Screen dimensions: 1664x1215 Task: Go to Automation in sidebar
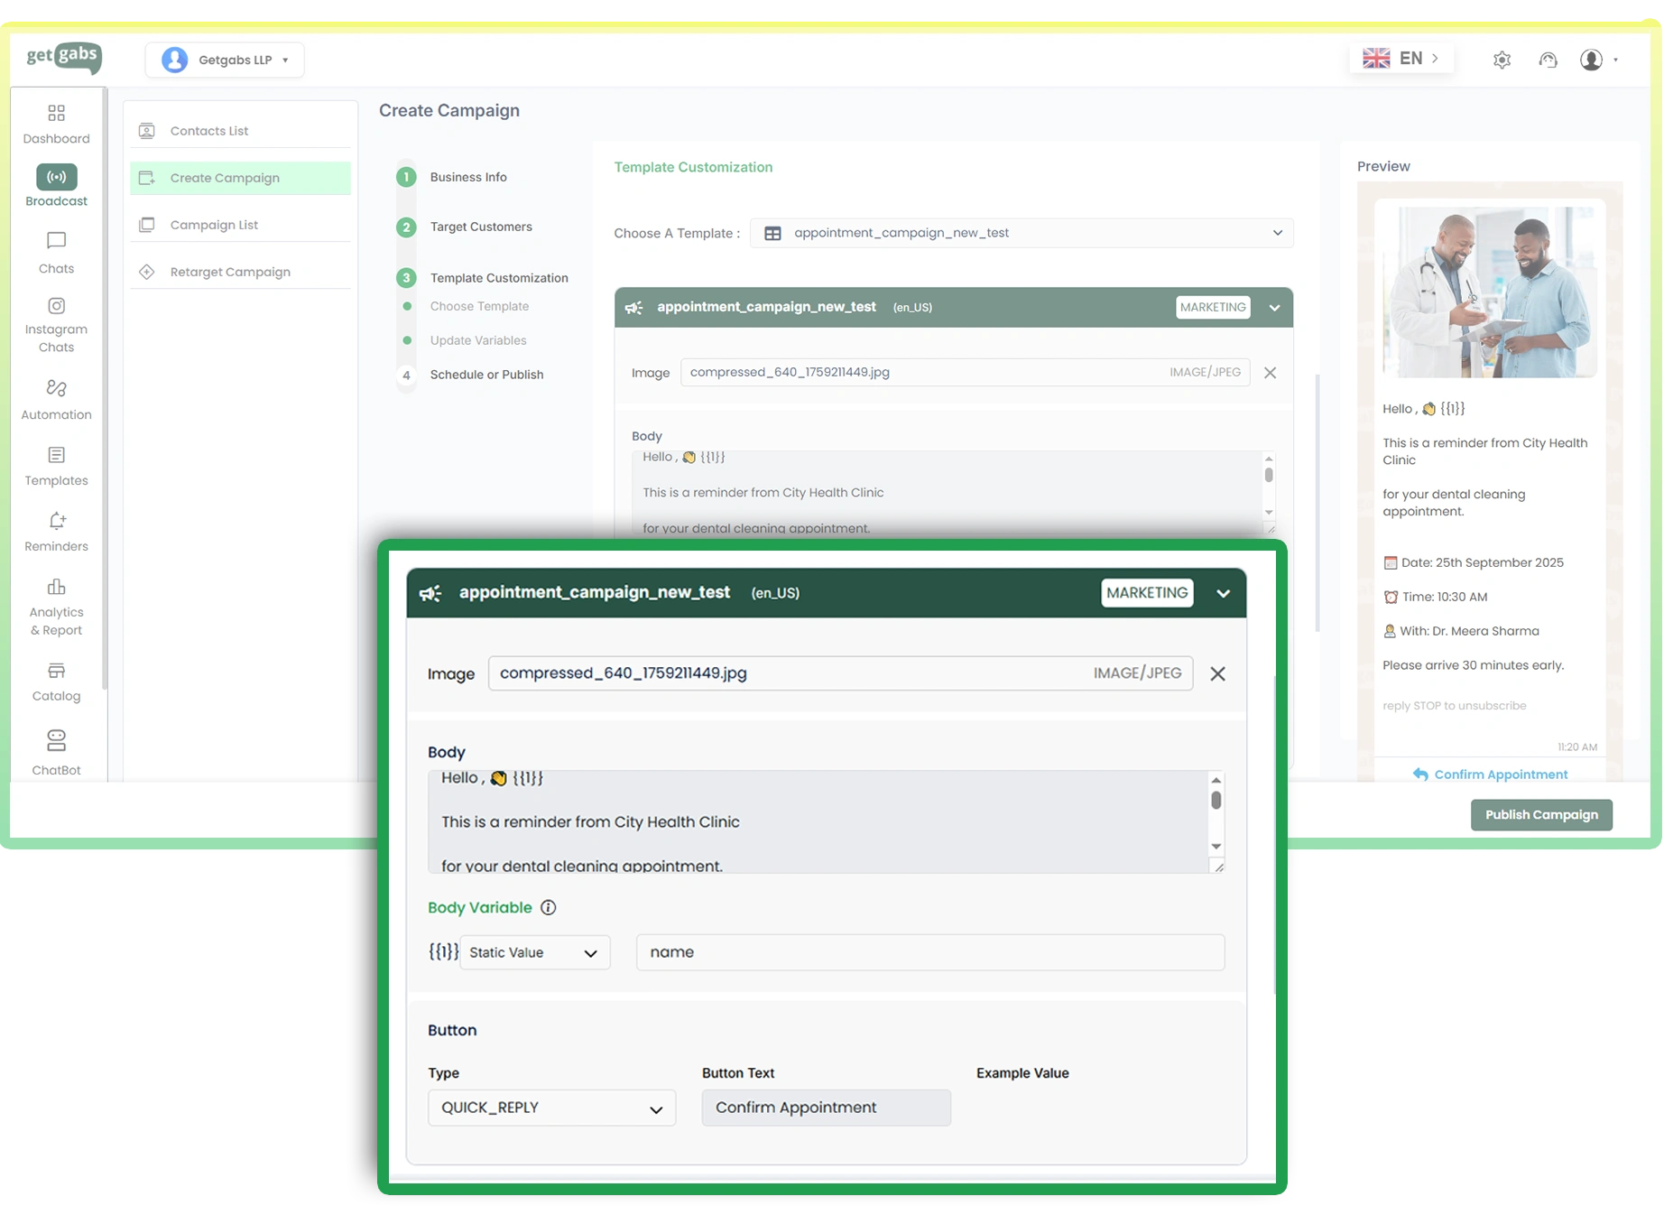tap(56, 389)
